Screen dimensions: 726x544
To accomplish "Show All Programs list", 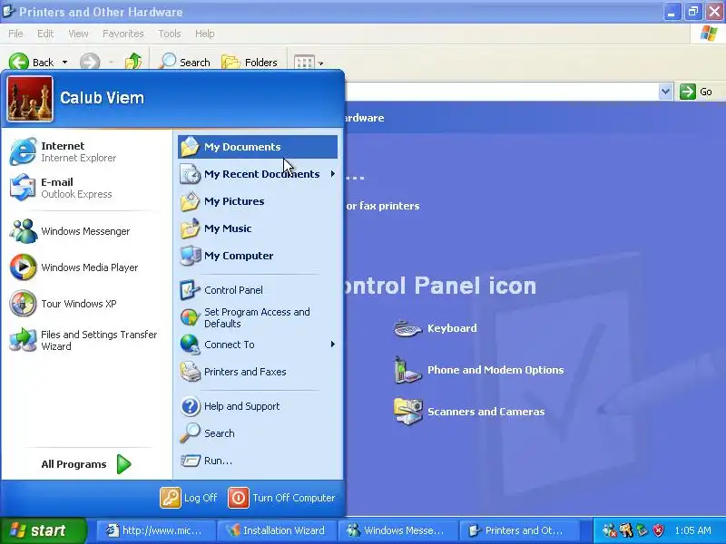I will [x=86, y=464].
